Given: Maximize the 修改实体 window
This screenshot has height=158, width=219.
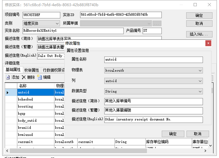Looking at the screenshot, I should tap(195, 5).
